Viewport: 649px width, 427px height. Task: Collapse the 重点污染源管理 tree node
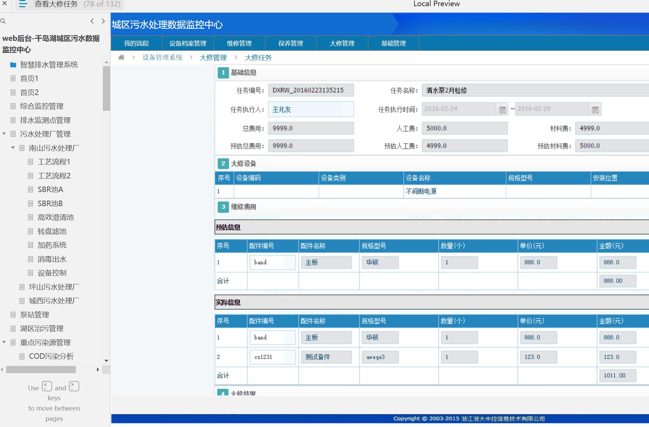click(x=4, y=342)
